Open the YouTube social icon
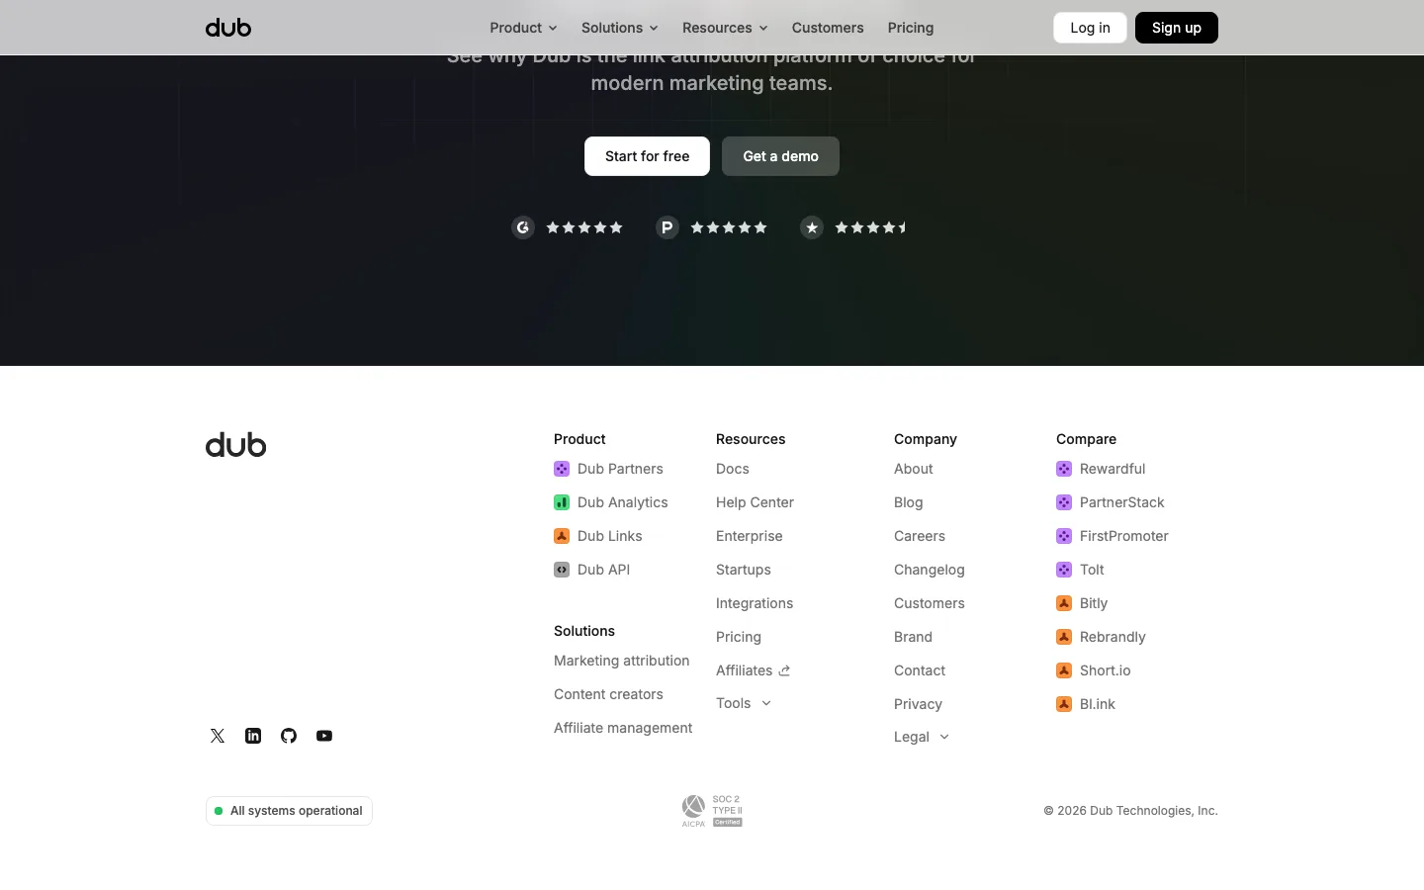The width and height of the screenshot is (1424, 890). [324, 736]
